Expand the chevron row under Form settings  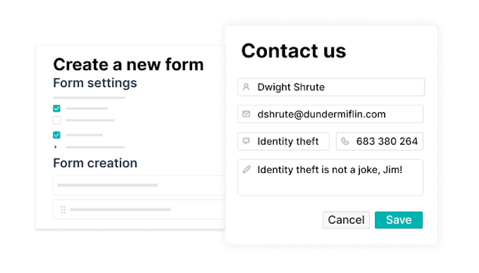pyautogui.click(x=57, y=147)
